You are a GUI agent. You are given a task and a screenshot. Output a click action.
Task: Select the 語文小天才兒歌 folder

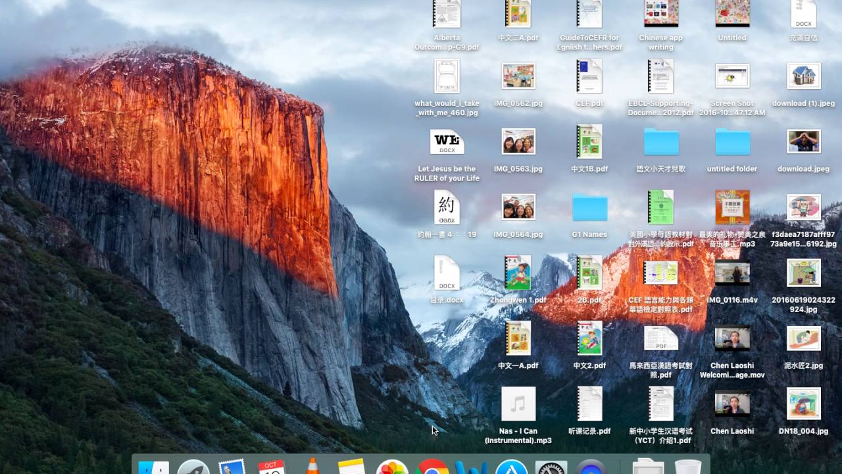coord(660,142)
